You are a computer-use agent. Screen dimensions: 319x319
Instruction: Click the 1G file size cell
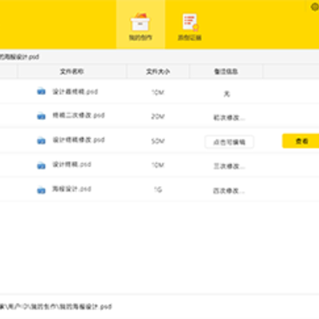tap(158, 191)
